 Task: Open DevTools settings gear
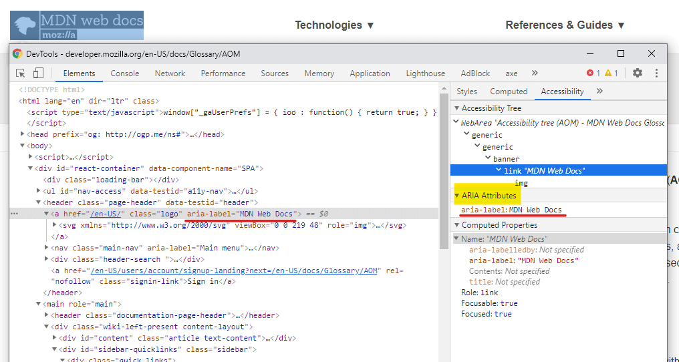click(638, 73)
